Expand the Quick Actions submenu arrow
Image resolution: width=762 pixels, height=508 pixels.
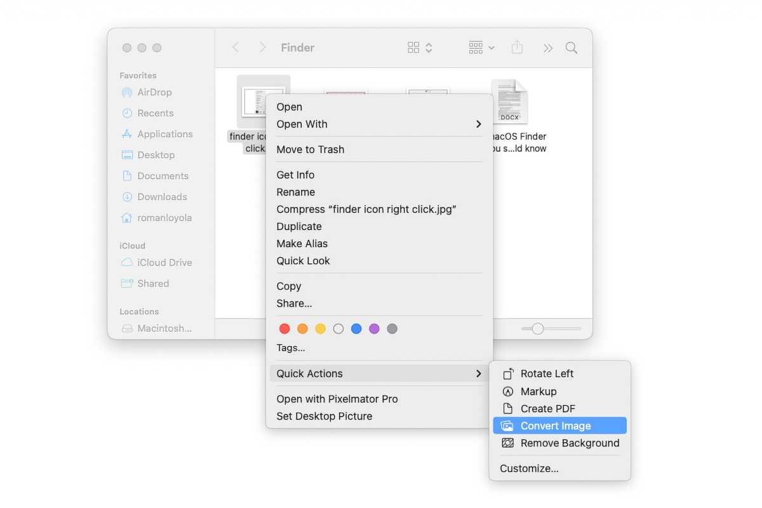click(479, 374)
